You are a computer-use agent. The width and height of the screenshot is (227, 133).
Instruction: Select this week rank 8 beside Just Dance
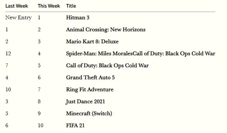click(39, 101)
